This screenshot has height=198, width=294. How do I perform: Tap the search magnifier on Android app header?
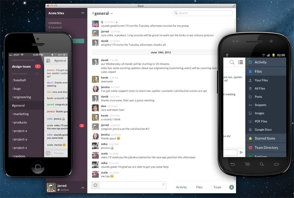click(232, 62)
